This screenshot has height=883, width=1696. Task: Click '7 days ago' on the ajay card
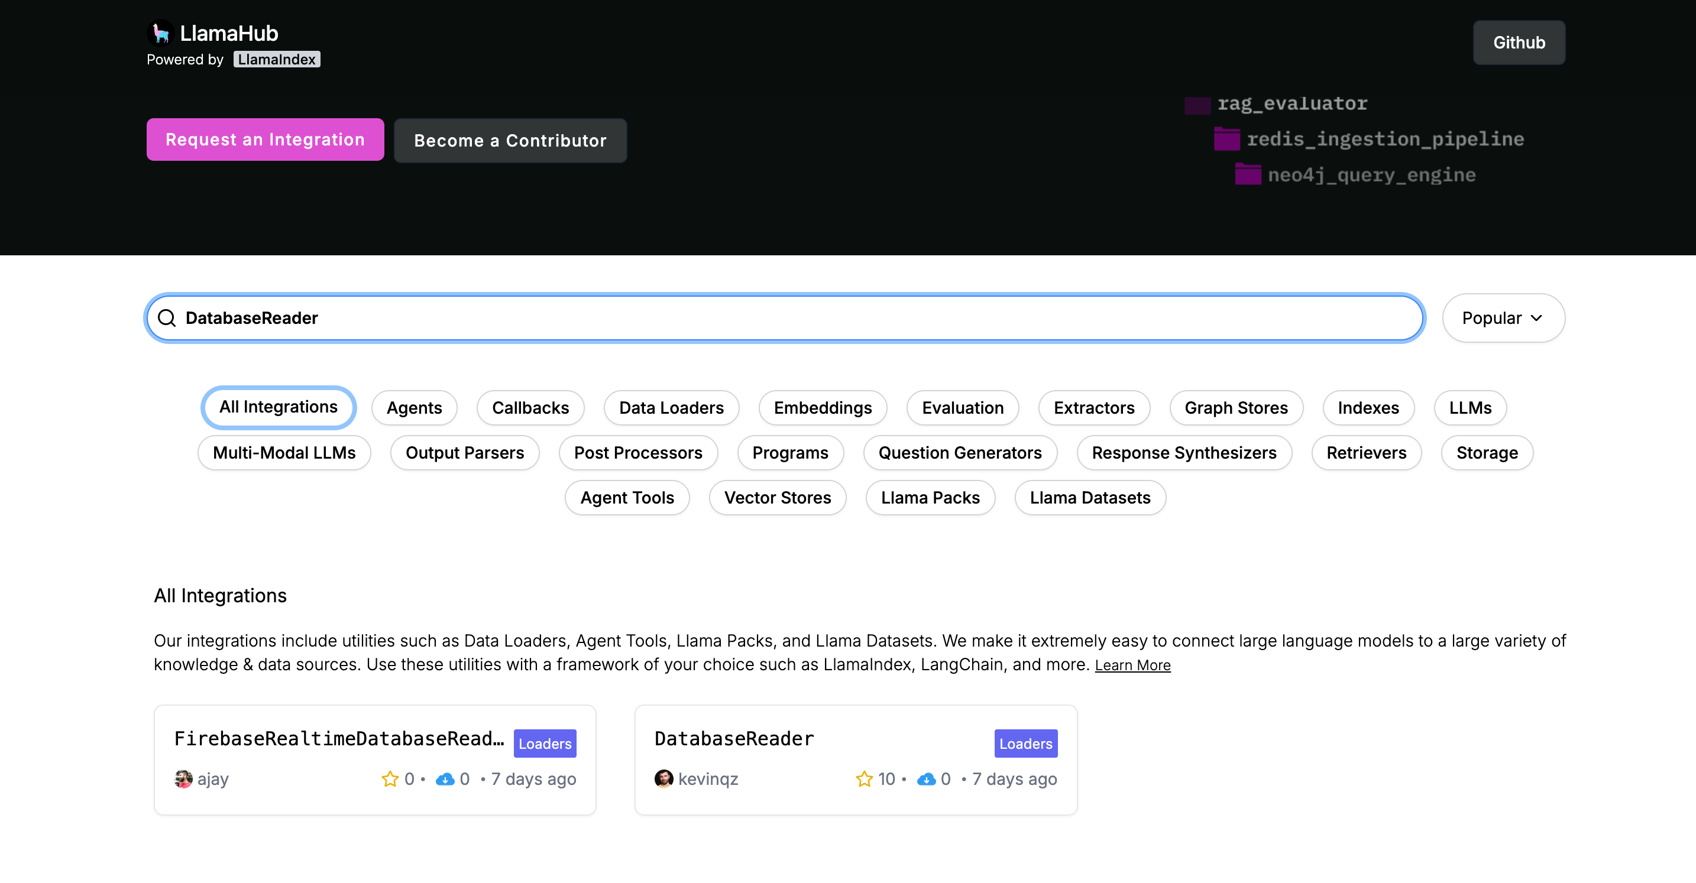tap(533, 779)
